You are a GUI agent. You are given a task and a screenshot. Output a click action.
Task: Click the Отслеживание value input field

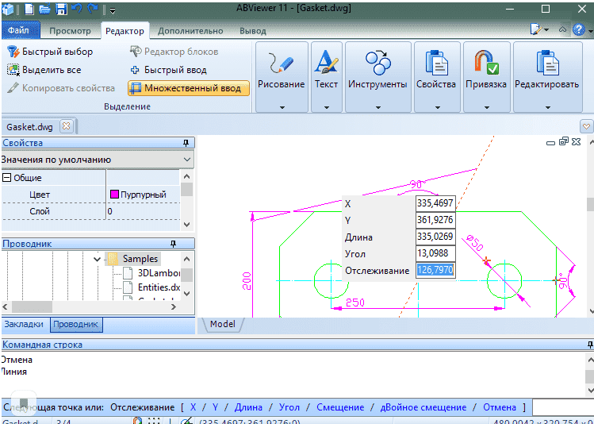click(x=435, y=271)
